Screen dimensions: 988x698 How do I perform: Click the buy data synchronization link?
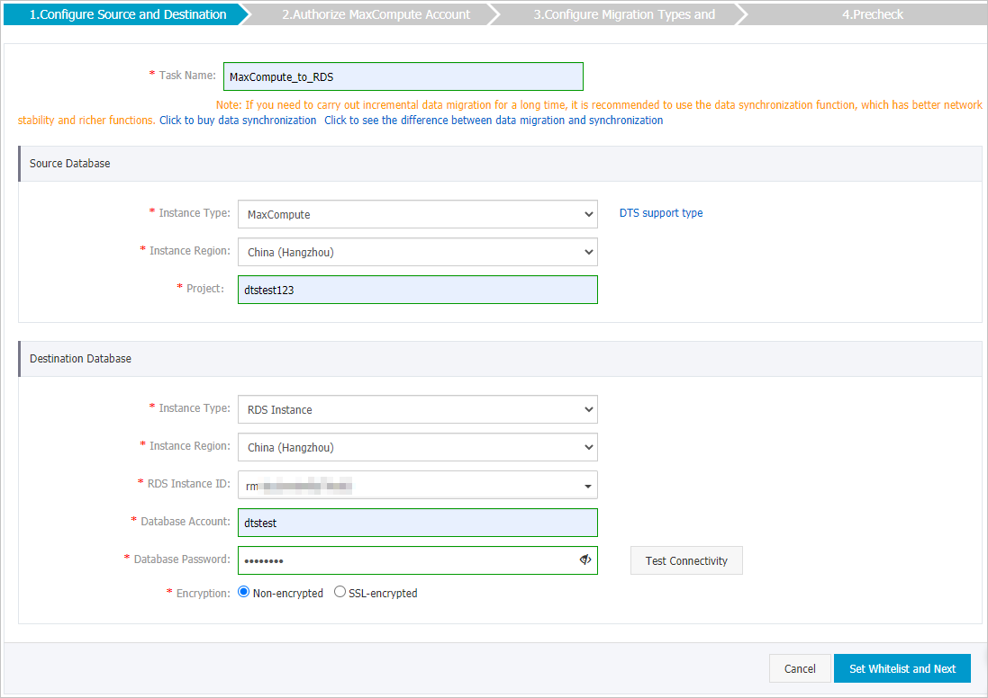coord(237,120)
